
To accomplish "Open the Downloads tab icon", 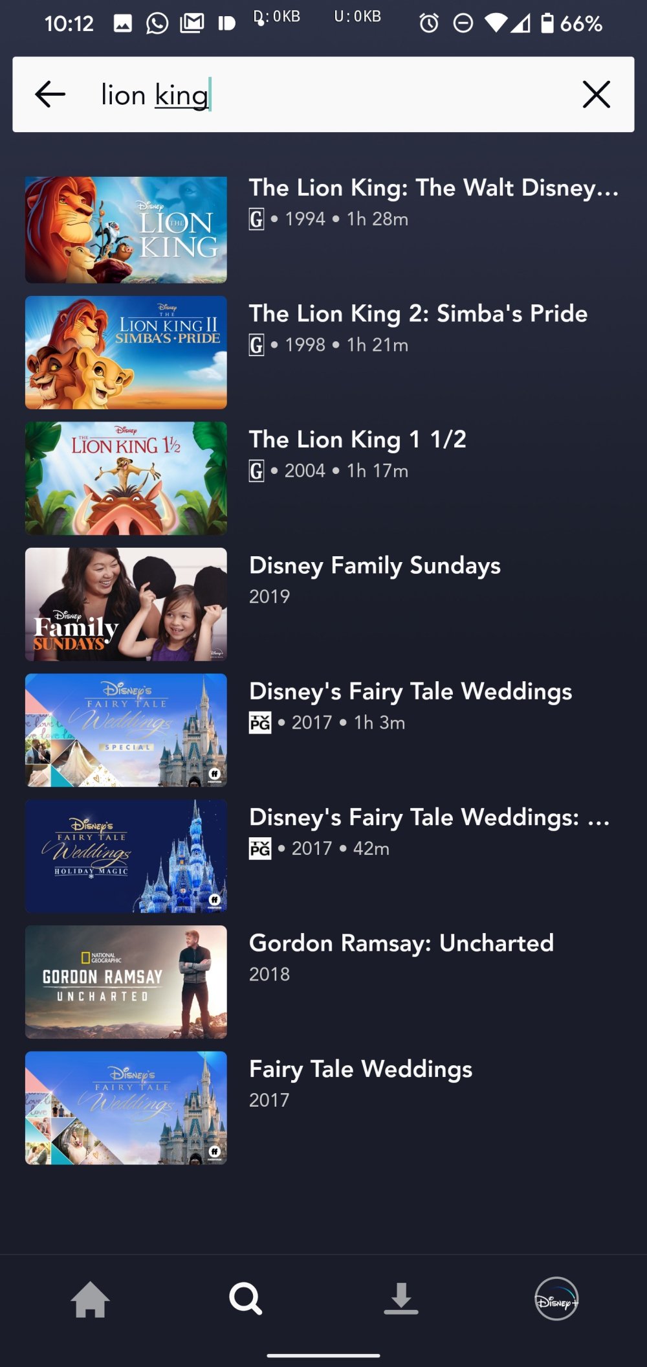I will click(x=401, y=1299).
